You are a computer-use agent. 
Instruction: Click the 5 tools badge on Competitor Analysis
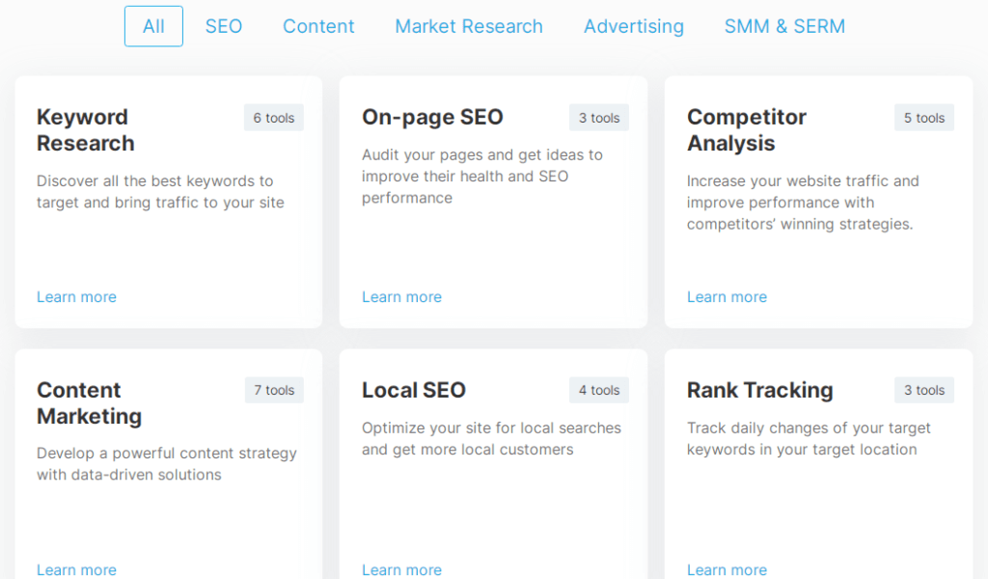pyautogui.click(x=923, y=117)
